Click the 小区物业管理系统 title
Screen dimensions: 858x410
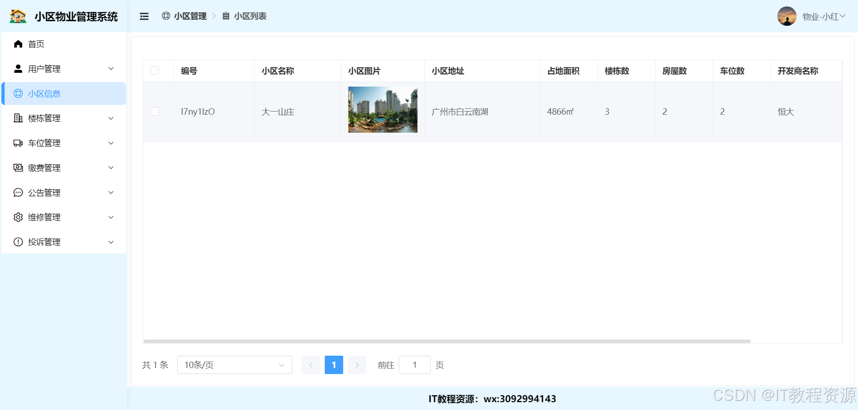(x=76, y=17)
